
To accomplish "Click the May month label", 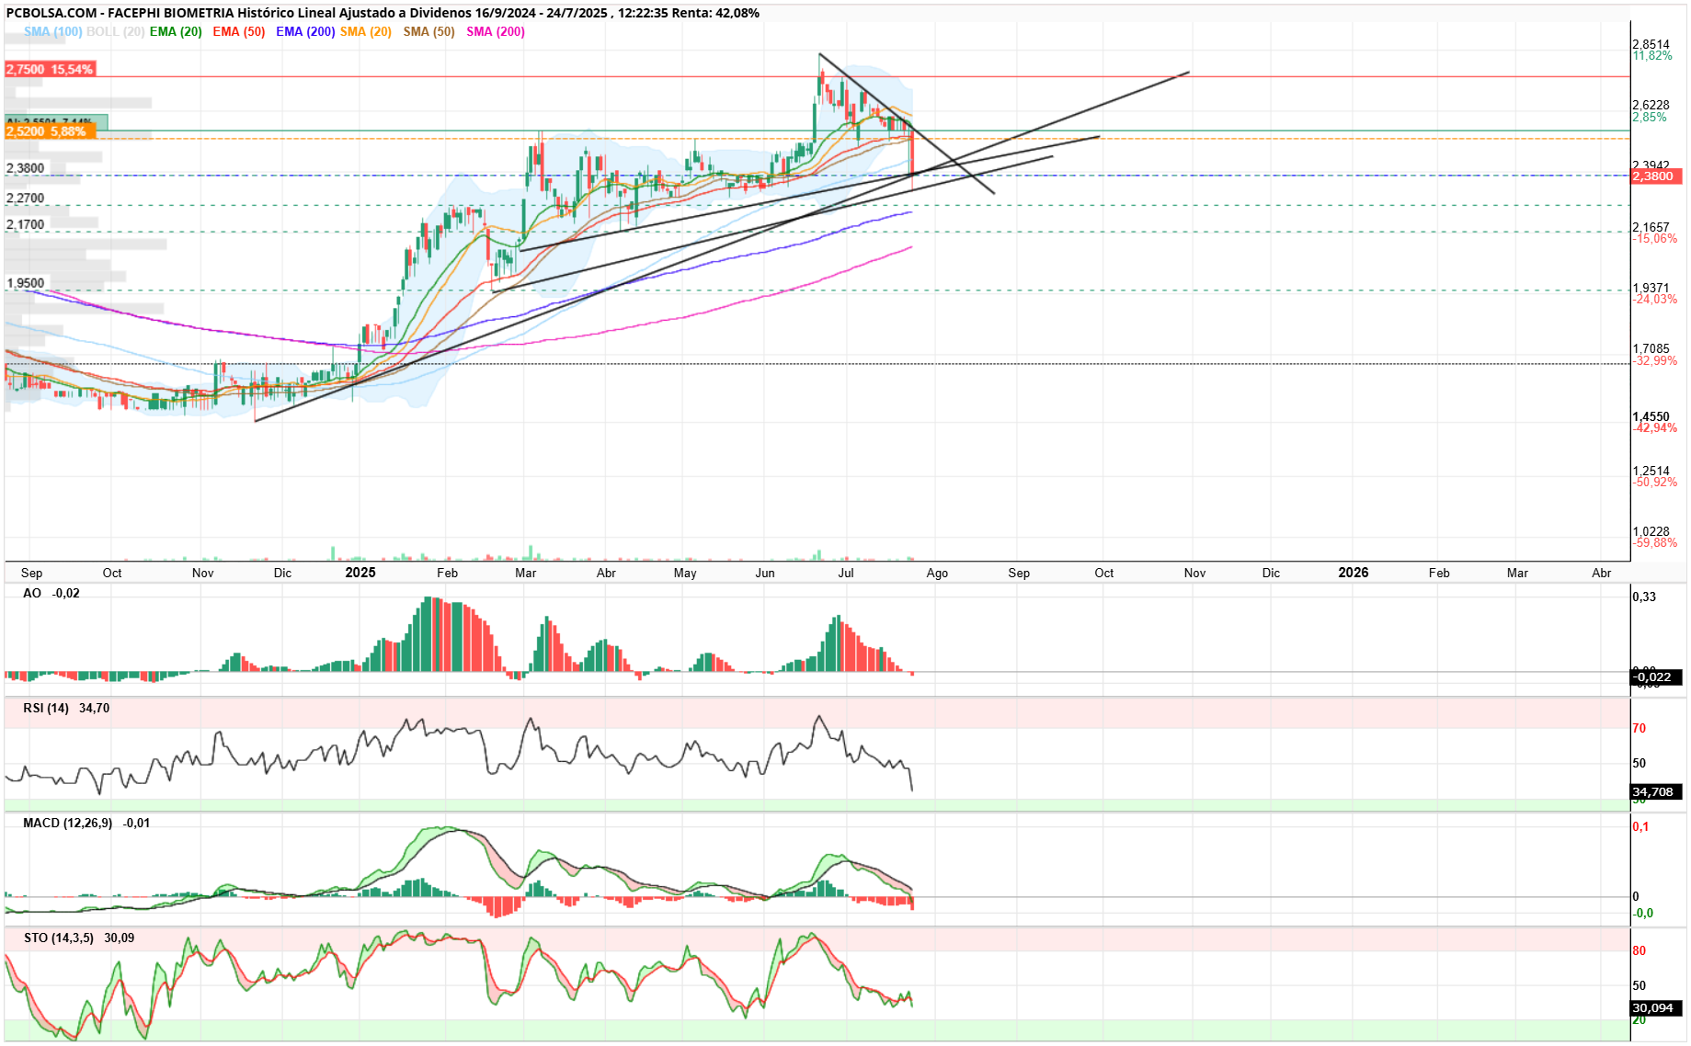I will pos(685,574).
